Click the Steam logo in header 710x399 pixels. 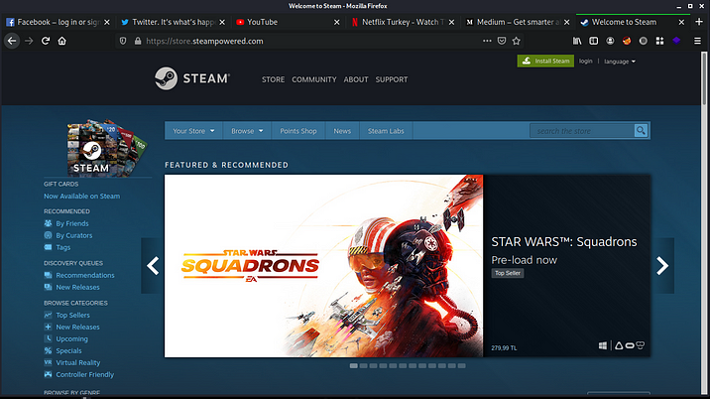[192, 78]
